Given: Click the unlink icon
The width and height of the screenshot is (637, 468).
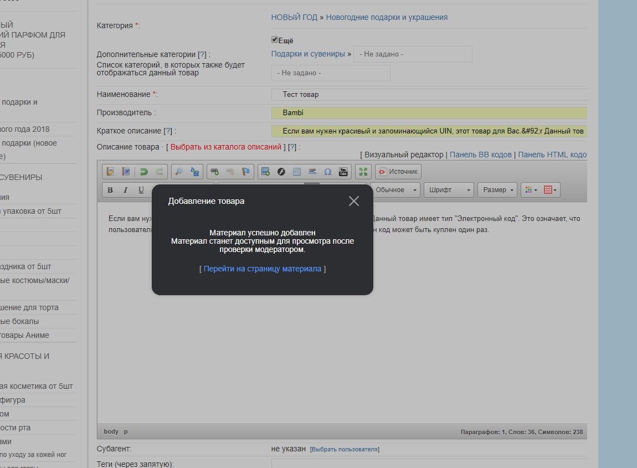Looking at the screenshot, I should (x=230, y=172).
